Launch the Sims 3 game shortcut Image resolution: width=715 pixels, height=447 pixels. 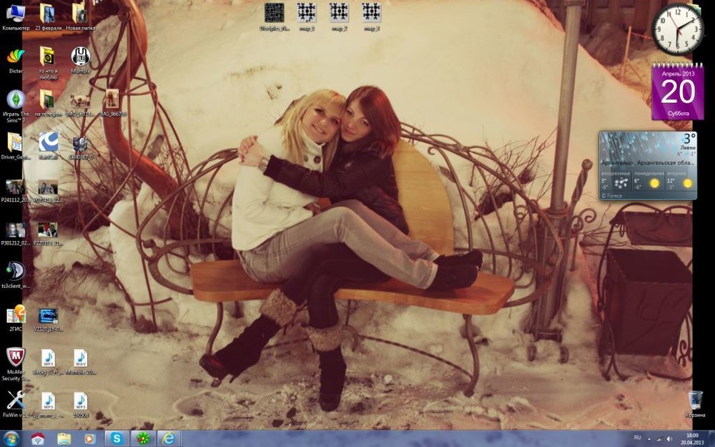[15, 99]
